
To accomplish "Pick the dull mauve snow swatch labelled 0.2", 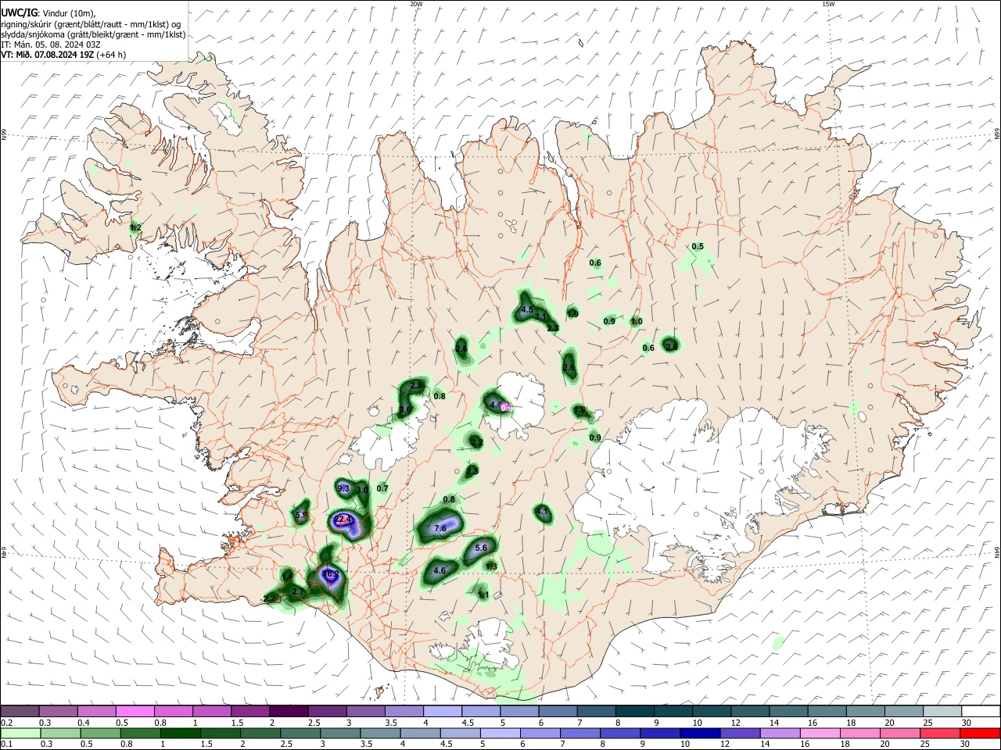I will (x=20, y=711).
